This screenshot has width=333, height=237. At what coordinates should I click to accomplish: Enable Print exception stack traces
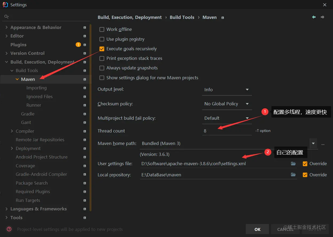pyautogui.click(x=102, y=58)
